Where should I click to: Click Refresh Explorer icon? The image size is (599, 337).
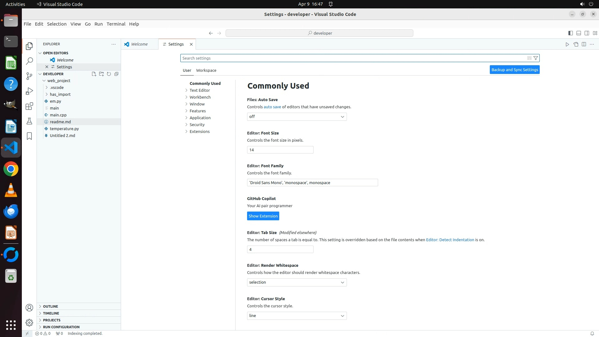[109, 74]
